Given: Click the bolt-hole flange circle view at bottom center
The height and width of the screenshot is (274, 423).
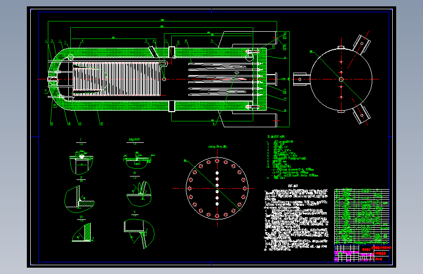Looking at the screenshot, I should click(x=217, y=188).
